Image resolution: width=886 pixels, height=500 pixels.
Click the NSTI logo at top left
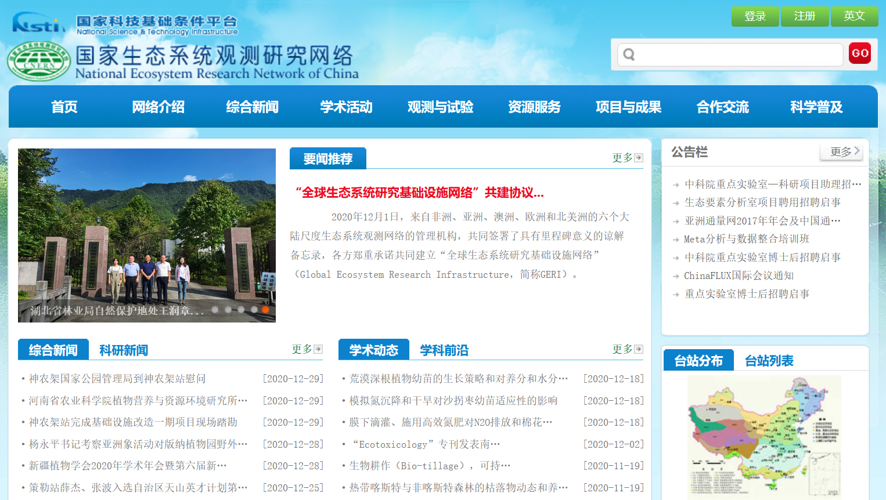[38, 24]
